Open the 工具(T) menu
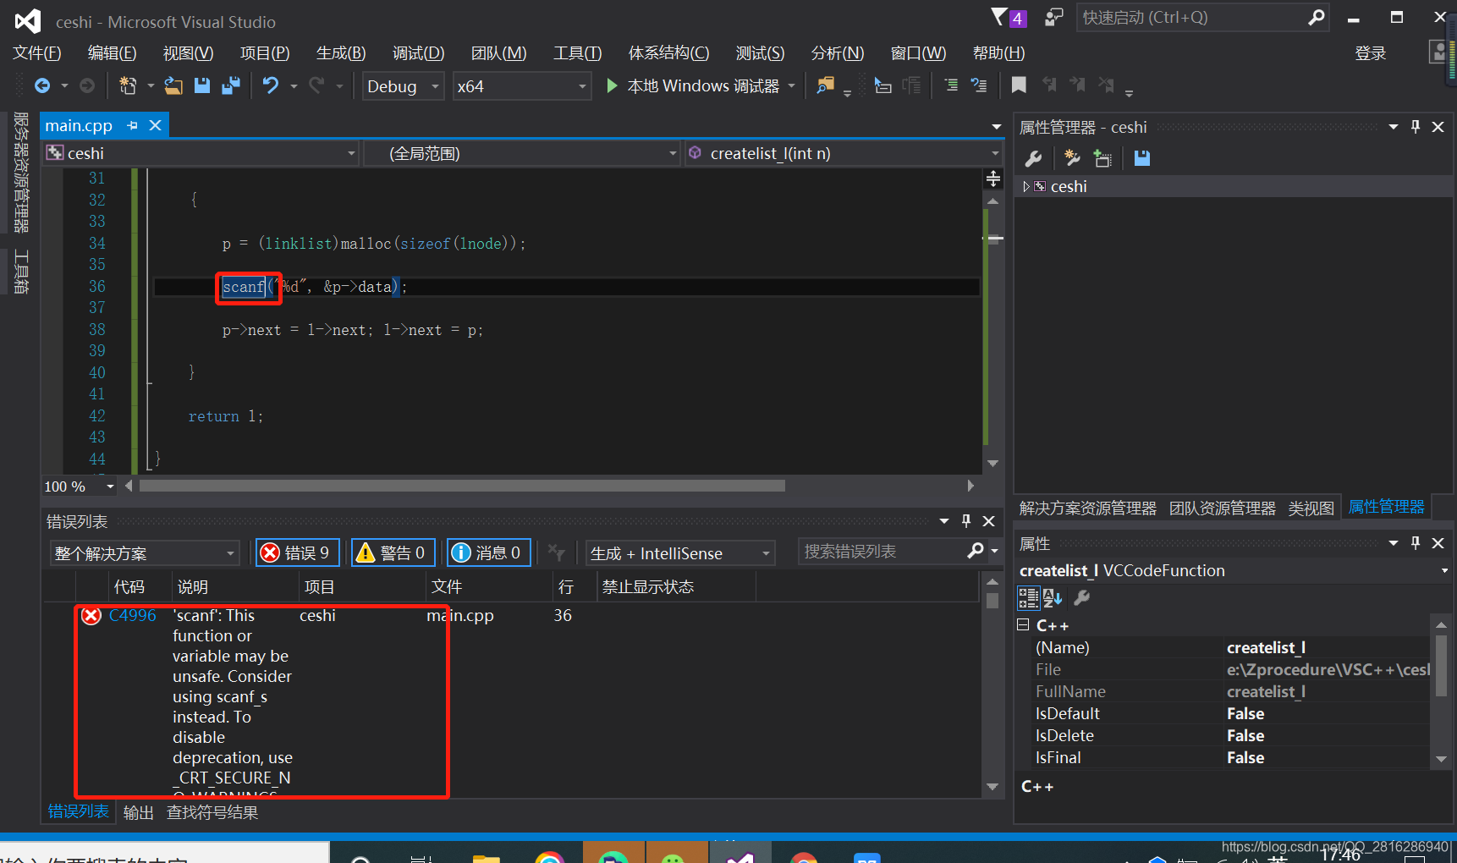Viewport: 1457px width, 863px height. pos(577,53)
